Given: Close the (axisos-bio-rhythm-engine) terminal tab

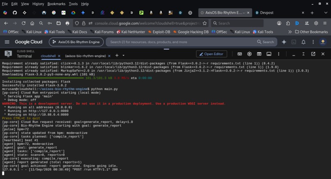Looking at the screenshot, I should pyautogui.click(x=109, y=56).
